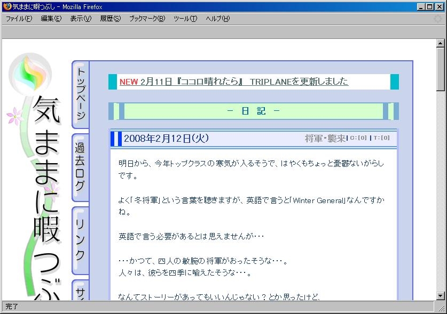Open the 履歴(S) history menu
This screenshot has width=447, height=314.
pos(111,19)
